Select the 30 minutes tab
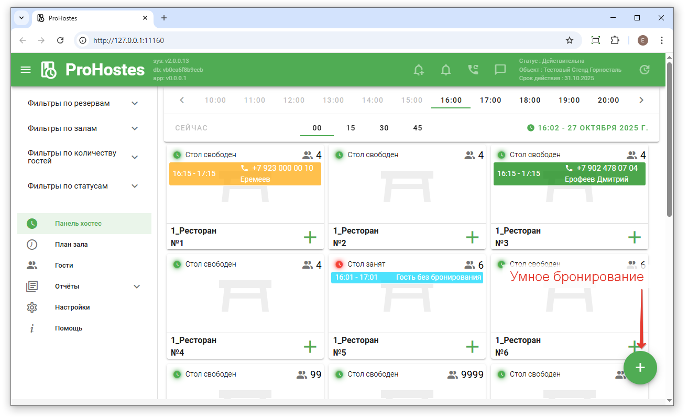The height and width of the screenshot is (419, 688). point(384,128)
